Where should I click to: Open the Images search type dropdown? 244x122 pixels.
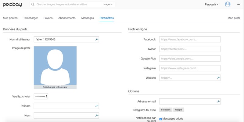pos(108,4)
